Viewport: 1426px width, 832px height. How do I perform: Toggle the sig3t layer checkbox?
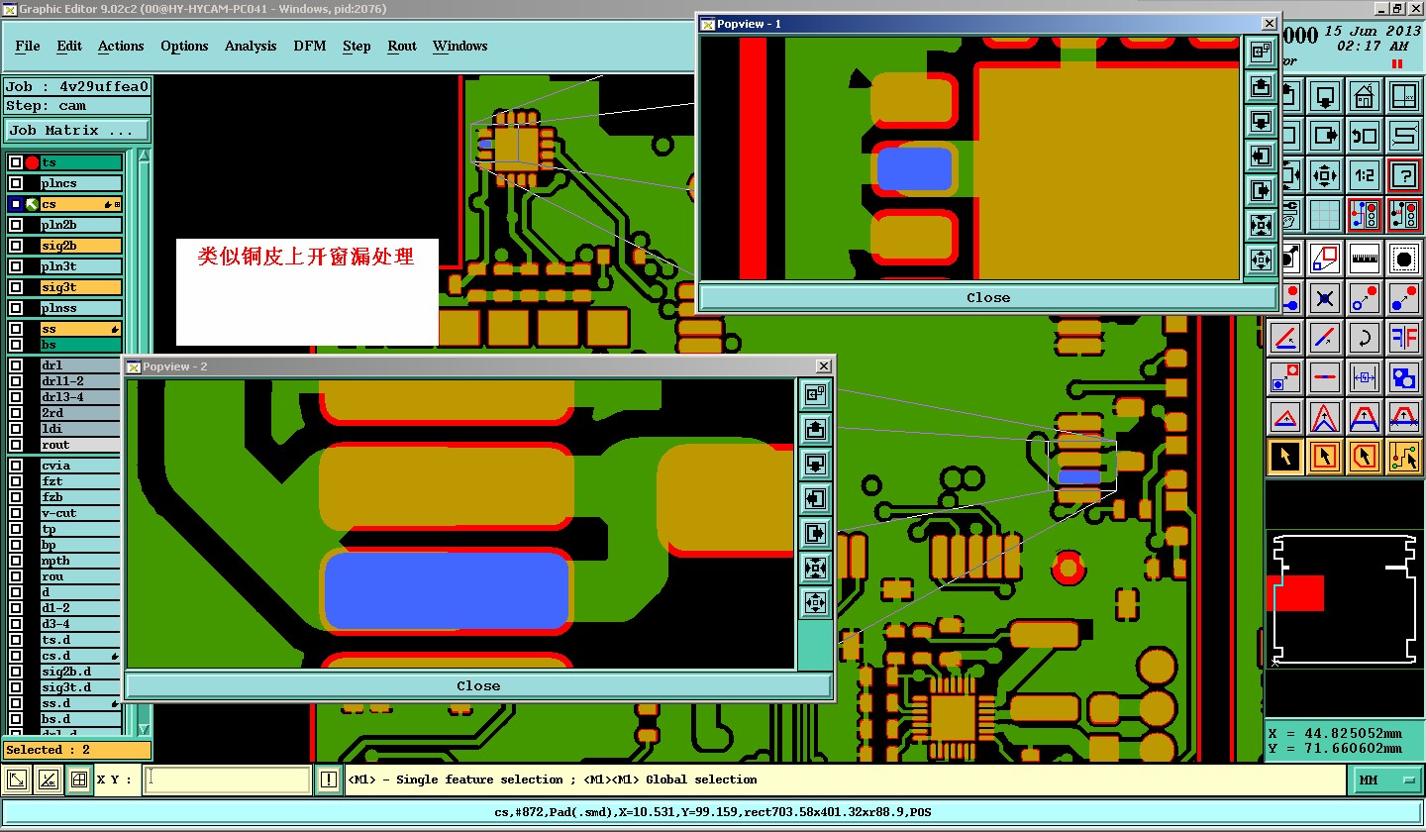click(x=16, y=287)
